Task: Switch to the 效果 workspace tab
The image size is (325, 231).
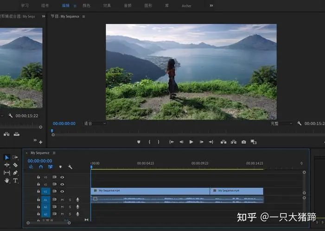Action: click(x=107, y=6)
